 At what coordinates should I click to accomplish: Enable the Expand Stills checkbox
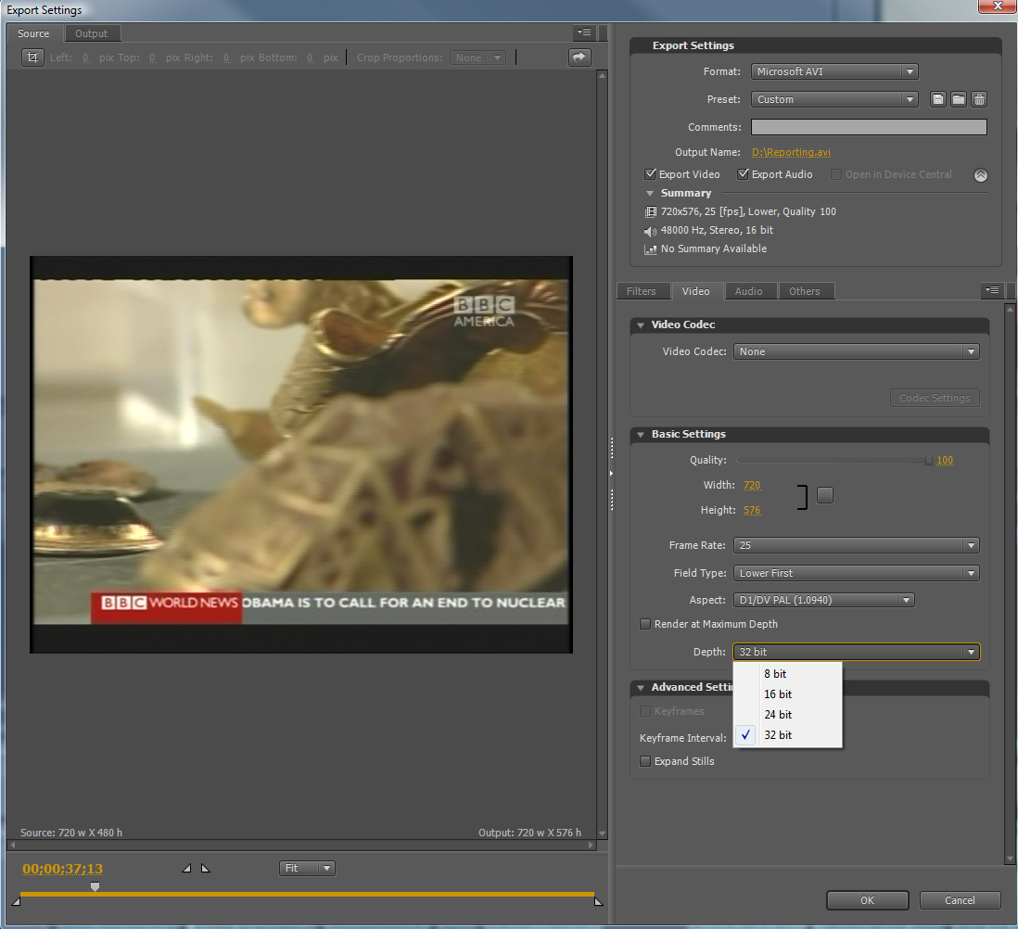[645, 761]
